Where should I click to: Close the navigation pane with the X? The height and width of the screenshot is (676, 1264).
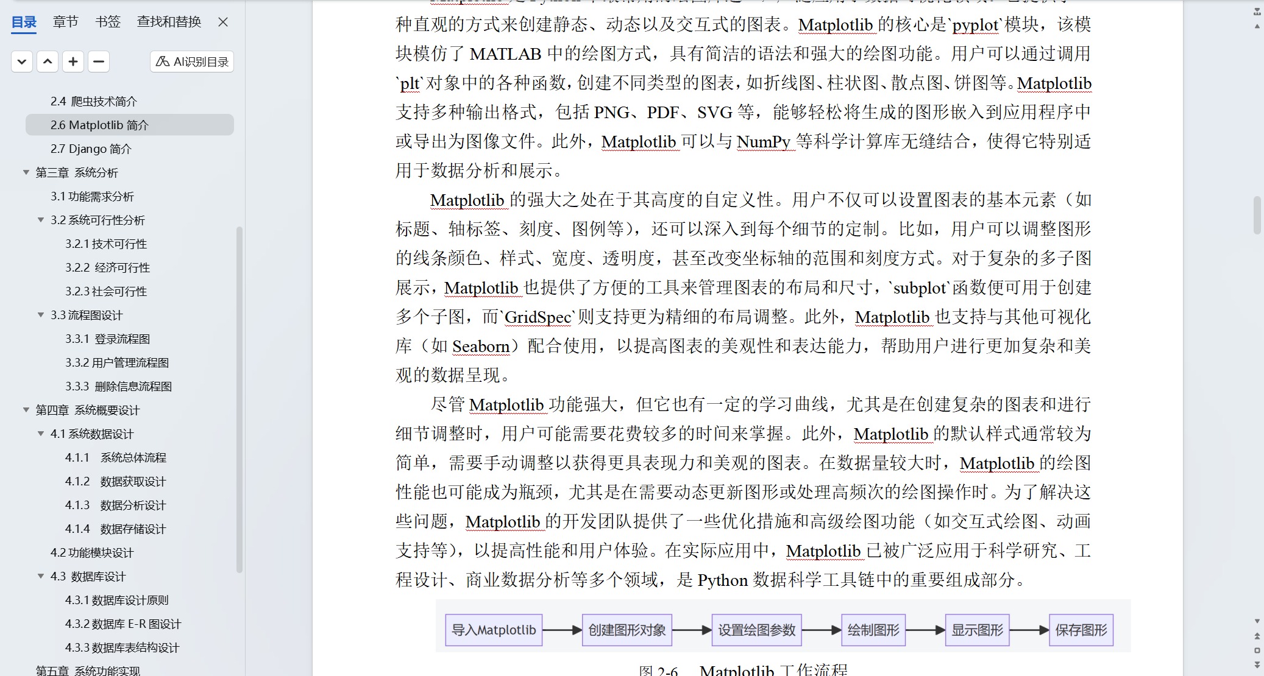tap(223, 22)
